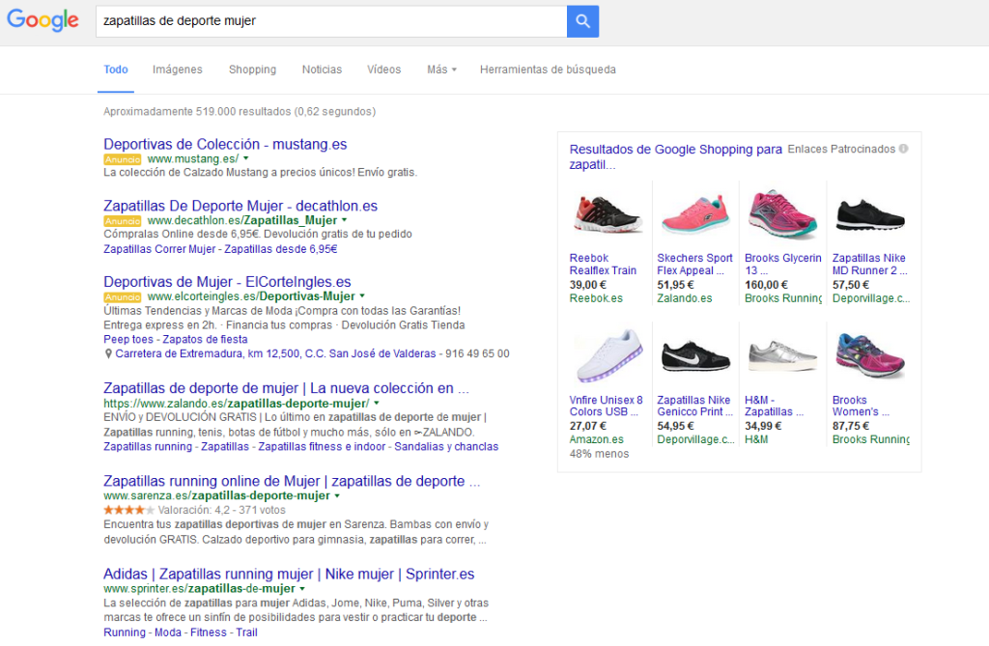Switch to the Shopping tab
This screenshot has width=989, height=646.
(x=252, y=70)
